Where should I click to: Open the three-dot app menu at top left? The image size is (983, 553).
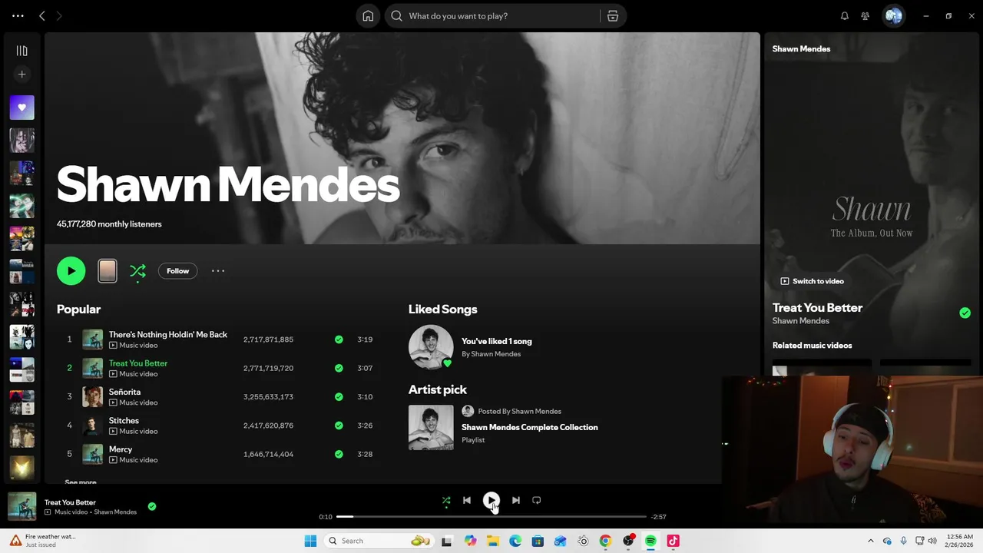click(18, 15)
